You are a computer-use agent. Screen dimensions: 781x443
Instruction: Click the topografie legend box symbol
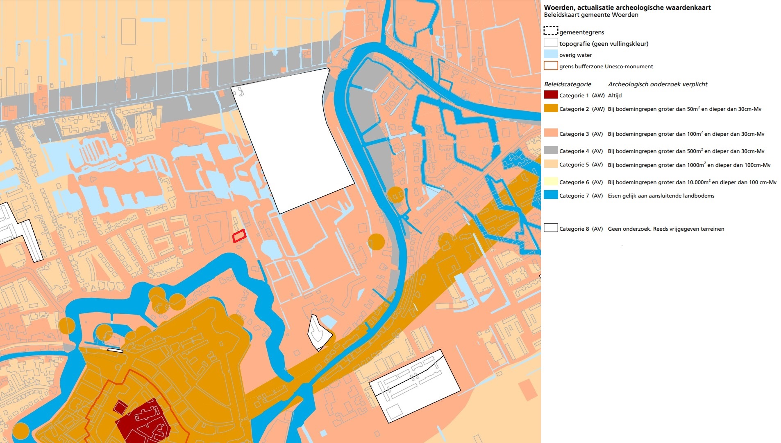[x=551, y=43]
